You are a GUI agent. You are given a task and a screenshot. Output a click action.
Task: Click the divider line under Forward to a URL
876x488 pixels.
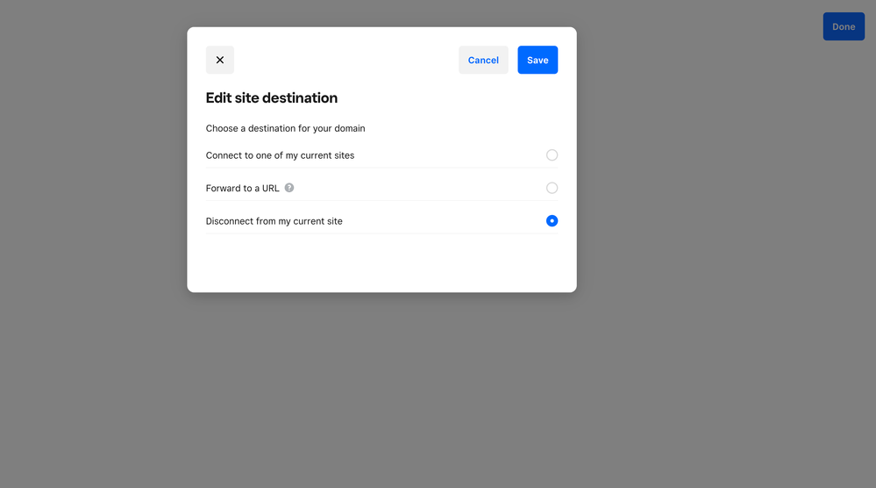point(381,201)
